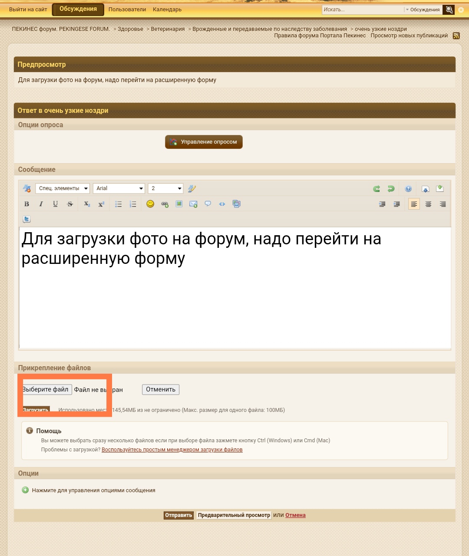Open the Спец. элементы dropdown
Screen dimensions: 469x556
pyautogui.click(x=63, y=188)
